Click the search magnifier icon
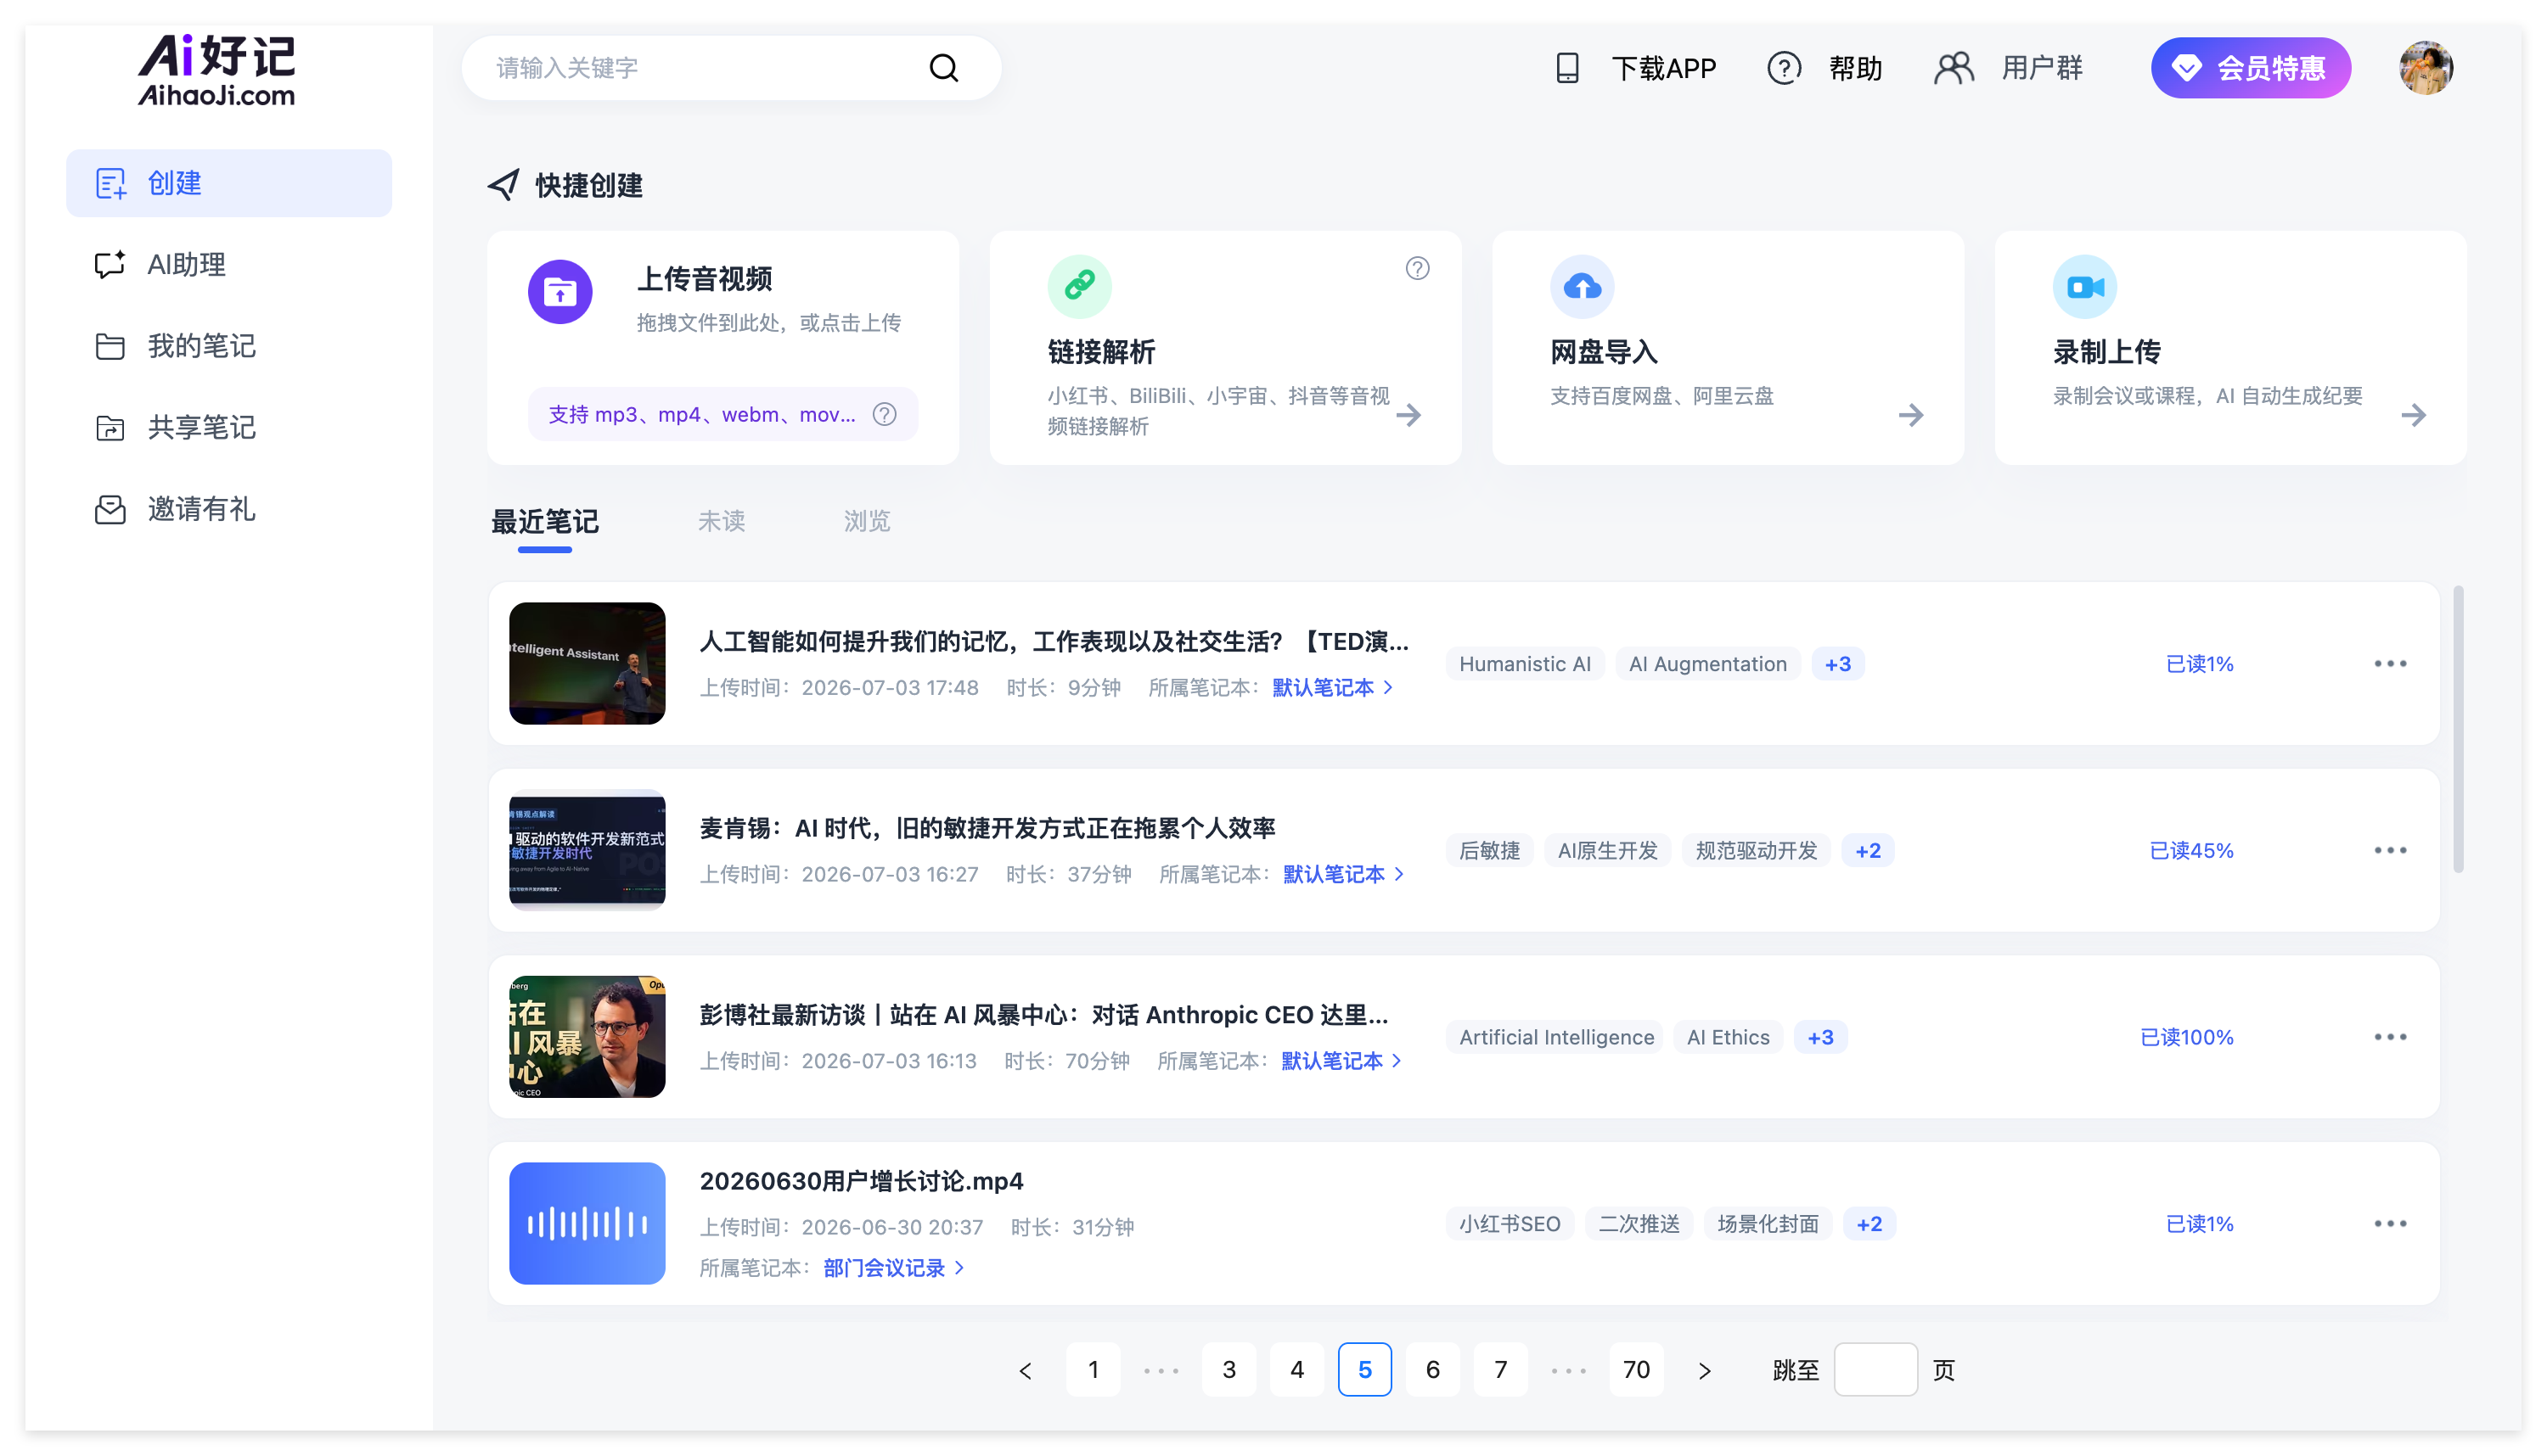This screenshot has height=1456, width=2547. click(x=943, y=68)
